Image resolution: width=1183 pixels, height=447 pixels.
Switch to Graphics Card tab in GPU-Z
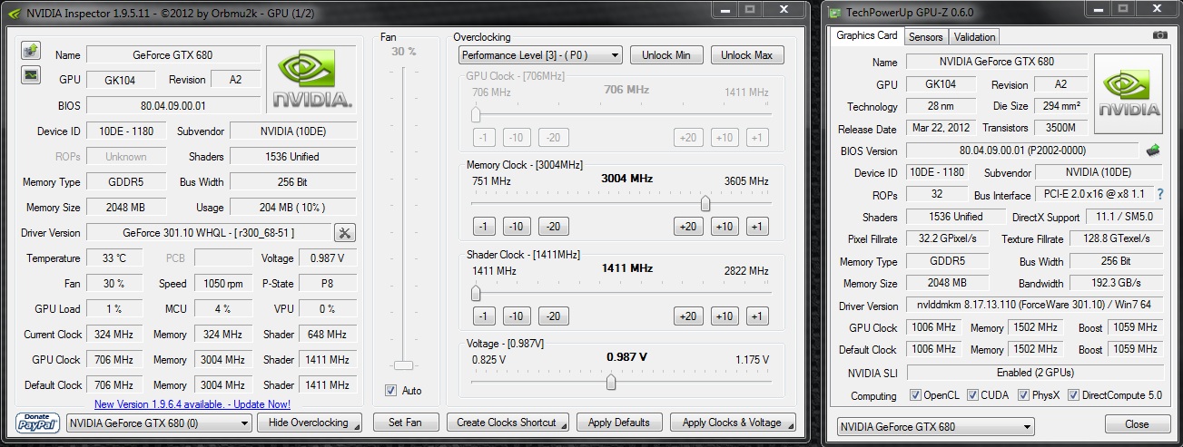[x=866, y=35]
